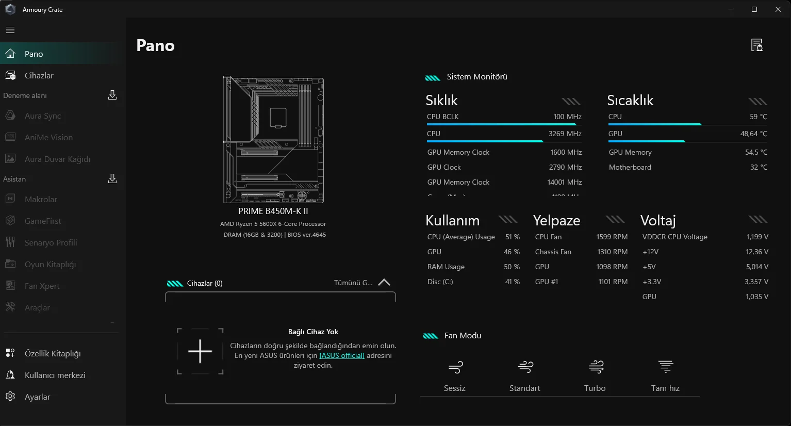Screen dimensions: 791x426
Task: Click the CPU (Average) Usage row label
Action: coord(461,237)
